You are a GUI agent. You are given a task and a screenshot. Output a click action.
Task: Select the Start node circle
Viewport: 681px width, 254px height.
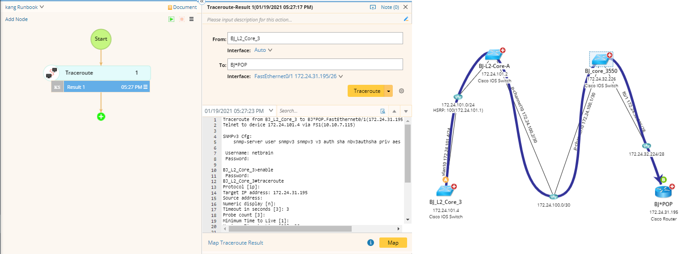tap(101, 39)
